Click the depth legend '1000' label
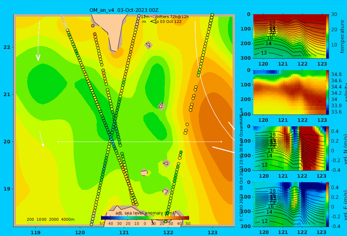 [41, 219]
